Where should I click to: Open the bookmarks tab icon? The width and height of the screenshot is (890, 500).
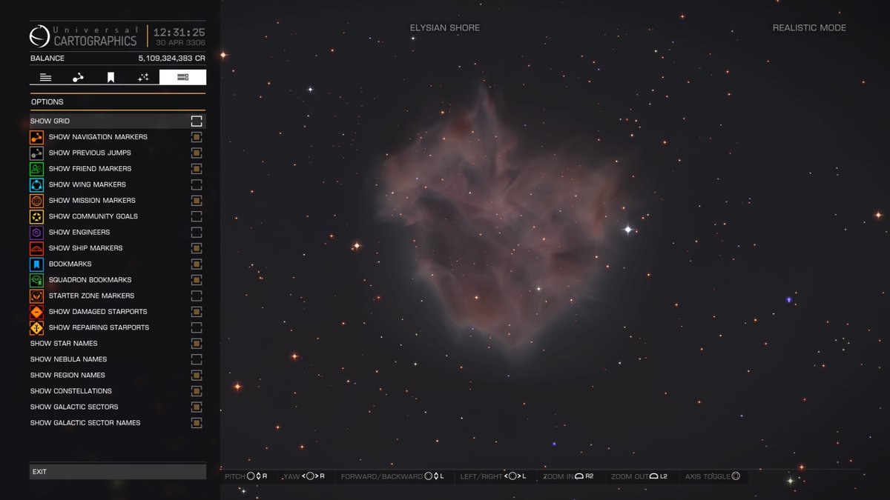coord(111,77)
